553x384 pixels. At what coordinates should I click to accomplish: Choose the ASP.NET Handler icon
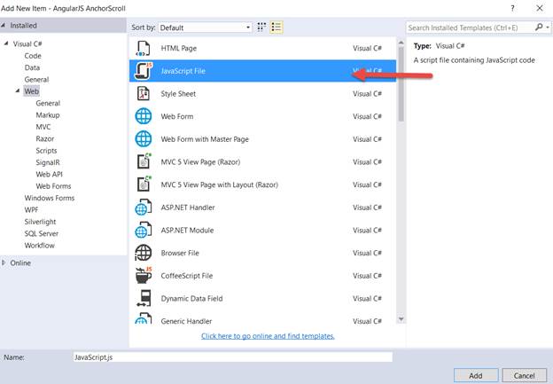tap(144, 208)
